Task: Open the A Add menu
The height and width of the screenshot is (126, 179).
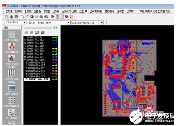Action: tap(28, 11)
